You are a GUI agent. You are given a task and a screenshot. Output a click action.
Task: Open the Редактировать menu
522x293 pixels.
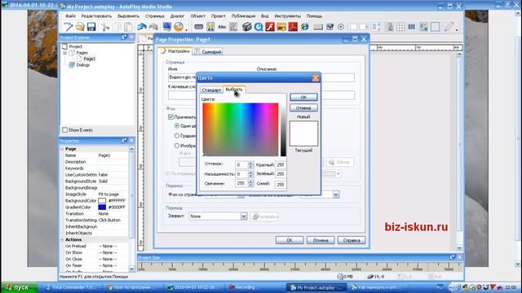pos(96,16)
